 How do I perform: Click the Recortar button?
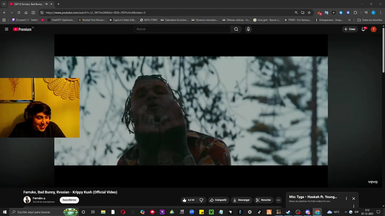(x=263, y=200)
